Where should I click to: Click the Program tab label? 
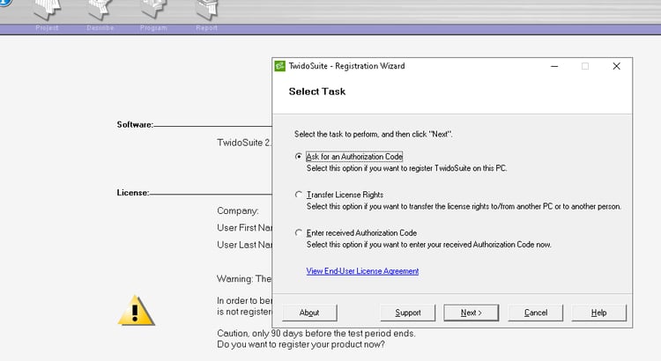[153, 28]
